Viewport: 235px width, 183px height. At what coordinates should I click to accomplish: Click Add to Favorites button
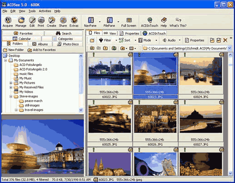coord(42,50)
